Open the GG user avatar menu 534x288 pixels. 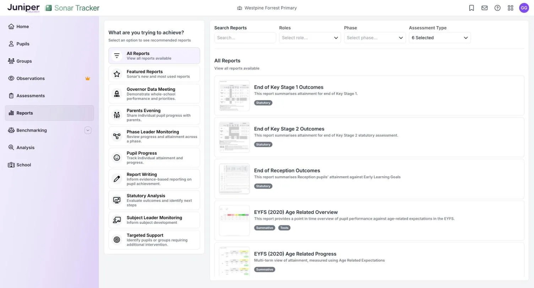pyautogui.click(x=524, y=8)
